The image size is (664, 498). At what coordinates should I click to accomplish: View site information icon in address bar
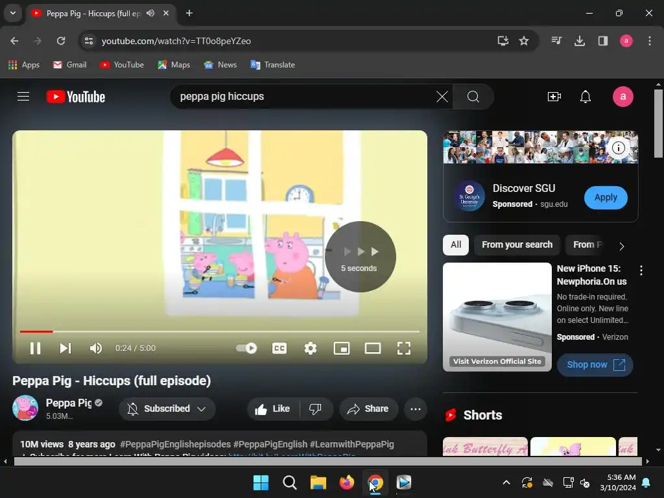click(89, 41)
